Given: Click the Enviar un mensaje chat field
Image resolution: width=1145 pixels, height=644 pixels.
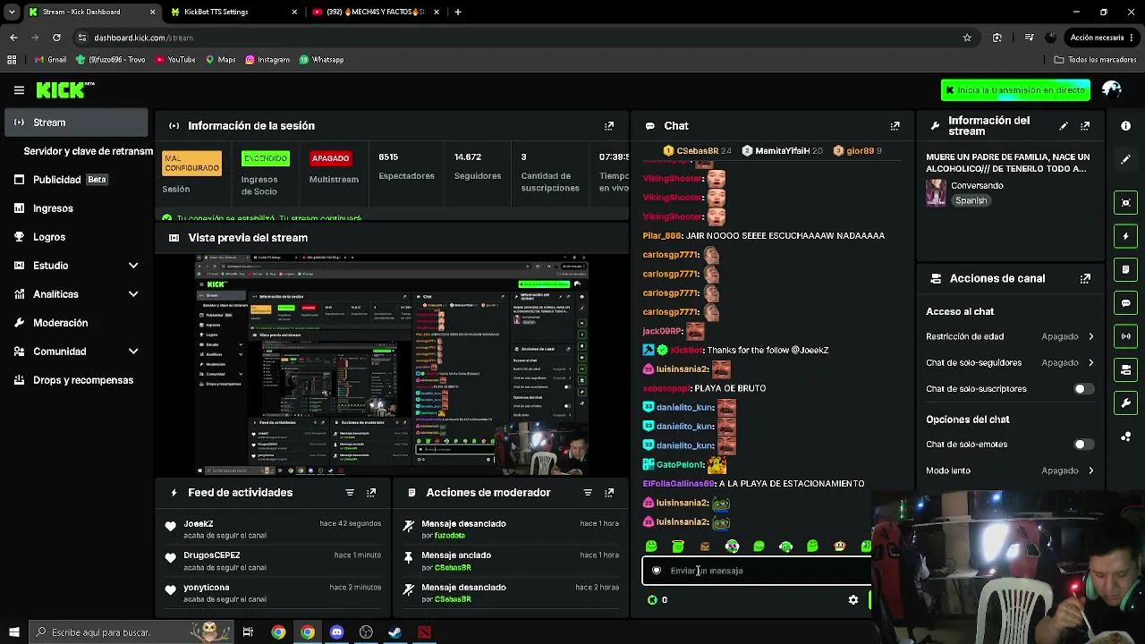Looking at the screenshot, I should tap(757, 571).
